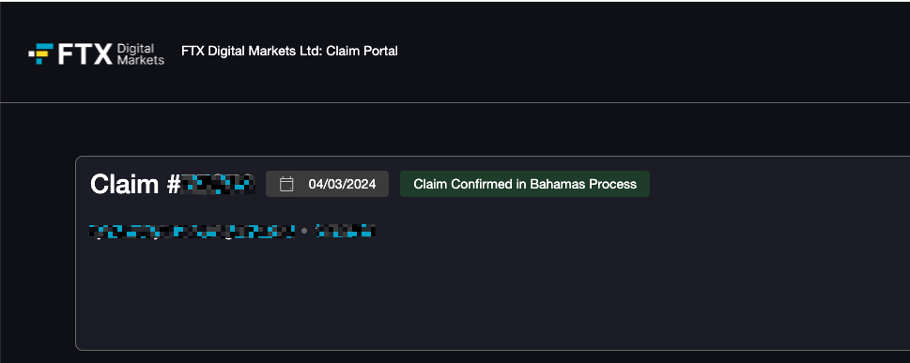Click the word Markets in the logo
Screen dimensions: 910x363
click(141, 60)
